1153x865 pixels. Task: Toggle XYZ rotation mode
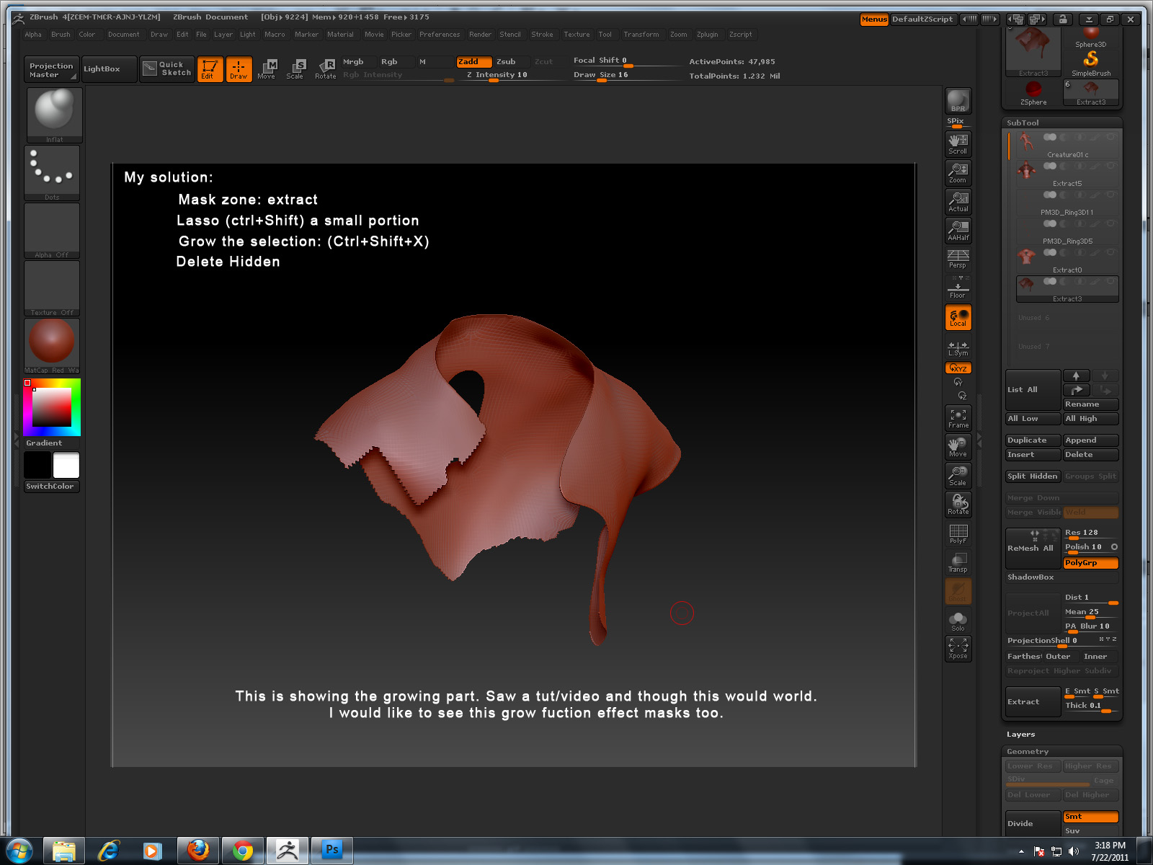(958, 368)
